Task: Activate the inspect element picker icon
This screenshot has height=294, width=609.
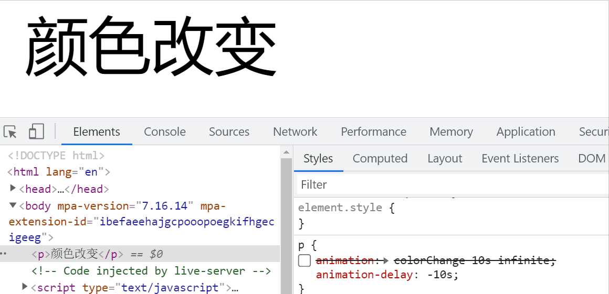Action: 10,132
